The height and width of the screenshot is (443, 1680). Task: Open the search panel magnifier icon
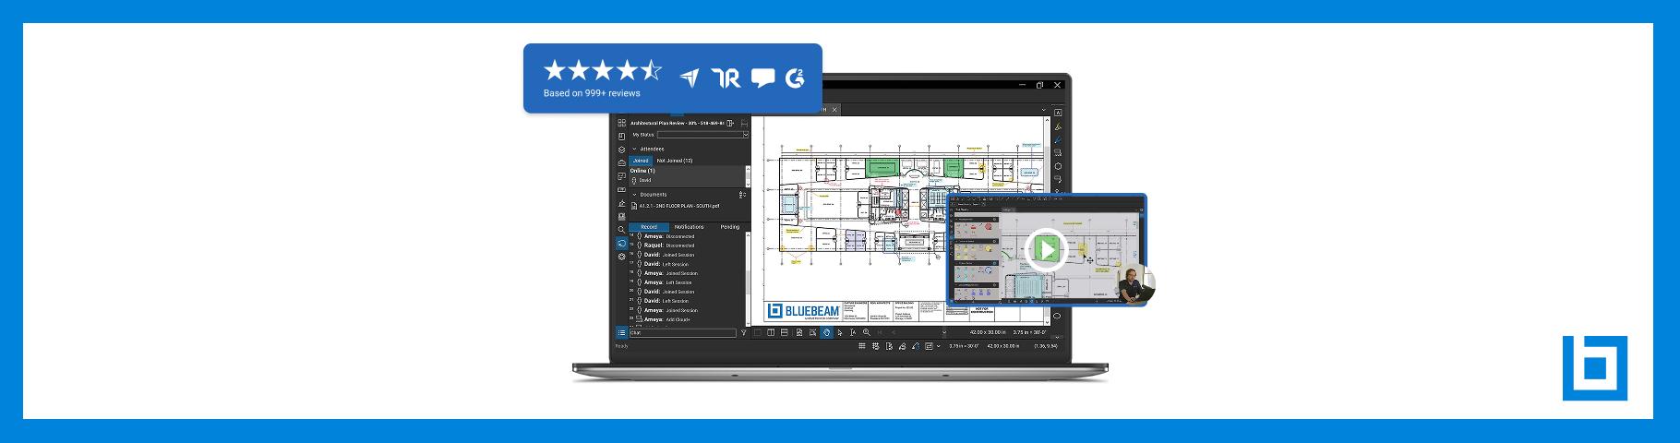tap(621, 230)
